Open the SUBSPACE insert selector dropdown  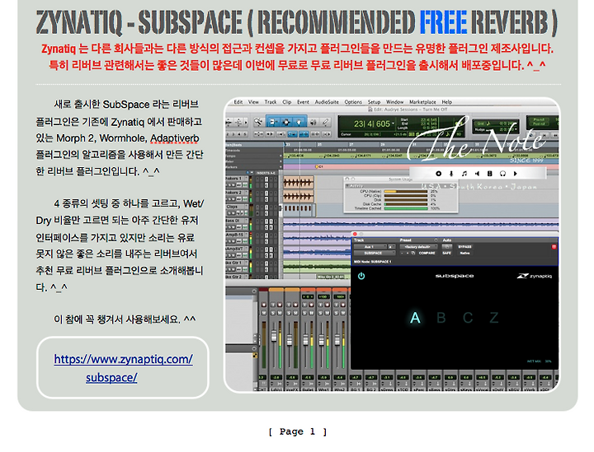tap(375, 254)
